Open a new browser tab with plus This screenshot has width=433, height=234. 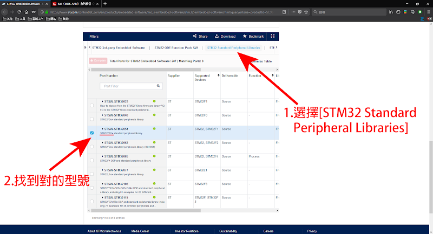tap(105, 4)
